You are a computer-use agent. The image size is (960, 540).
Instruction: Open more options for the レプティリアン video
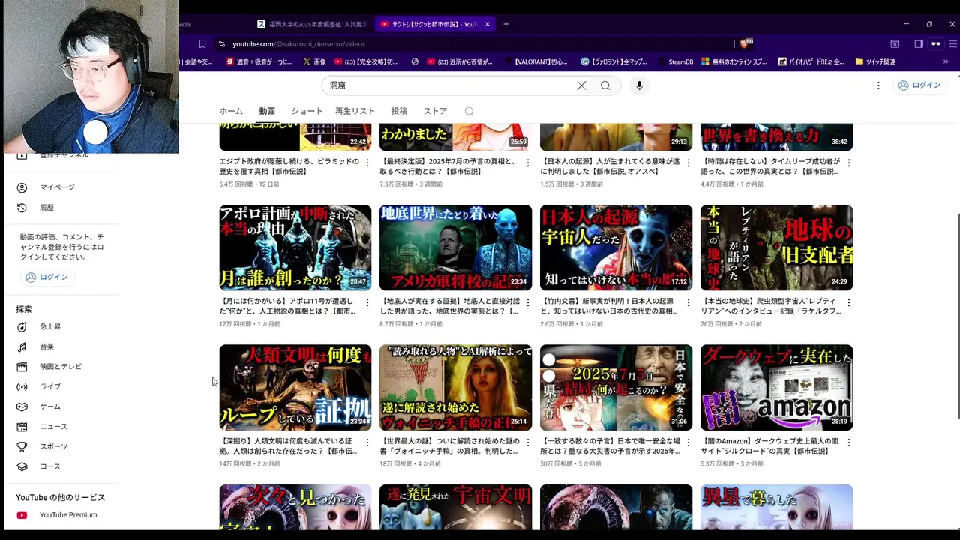[848, 302]
